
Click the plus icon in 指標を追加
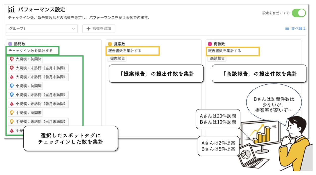click(x=88, y=29)
